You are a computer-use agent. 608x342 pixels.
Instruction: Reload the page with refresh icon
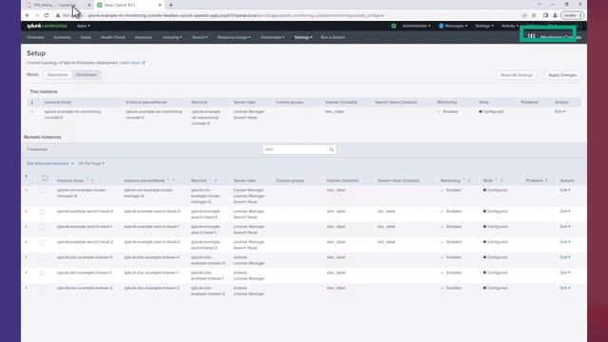pos(47,15)
